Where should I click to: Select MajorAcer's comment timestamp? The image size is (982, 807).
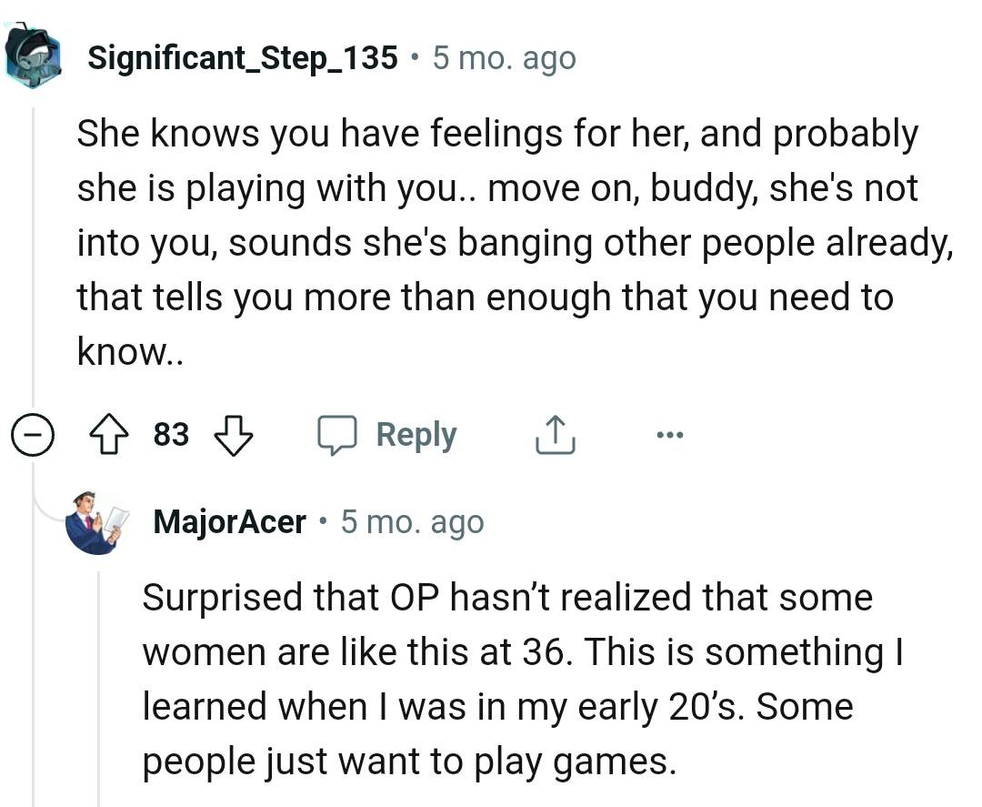click(413, 520)
